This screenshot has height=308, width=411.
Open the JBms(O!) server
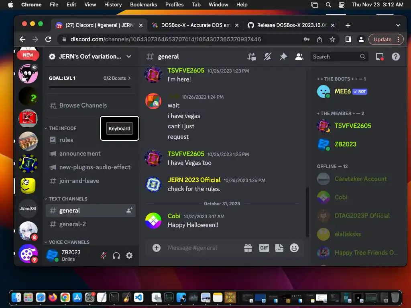(x=28, y=209)
